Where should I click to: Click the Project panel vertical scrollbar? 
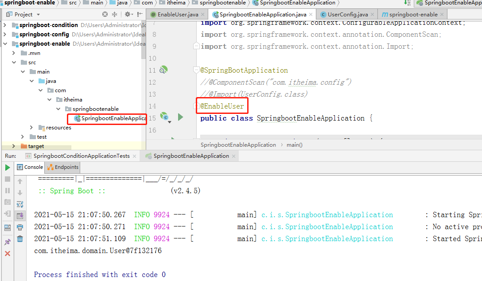tap(144, 40)
